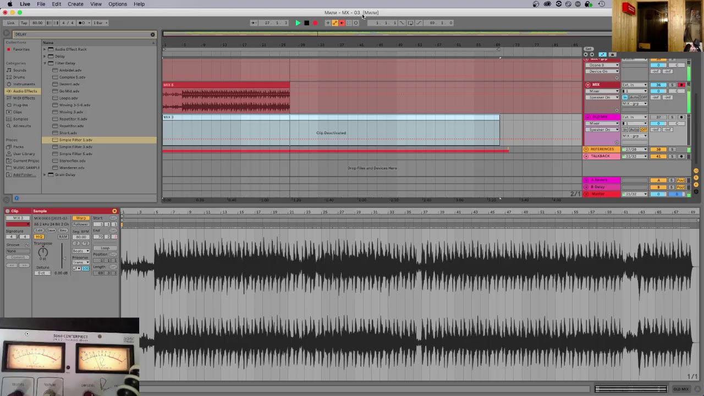Toggle Follow playback arrow button

click(254, 23)
